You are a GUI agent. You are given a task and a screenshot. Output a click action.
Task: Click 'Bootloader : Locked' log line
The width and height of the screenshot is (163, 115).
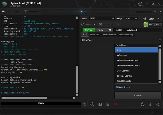15,54
